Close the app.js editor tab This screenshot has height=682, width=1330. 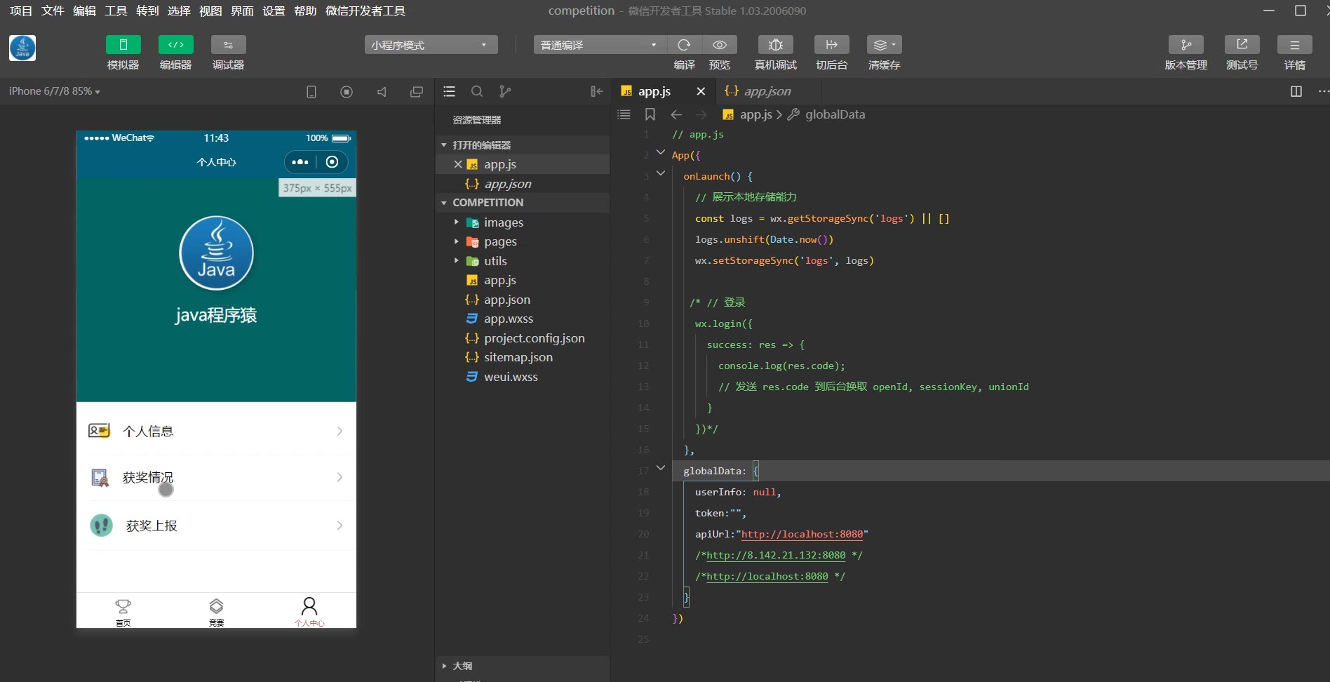point(700,91)
